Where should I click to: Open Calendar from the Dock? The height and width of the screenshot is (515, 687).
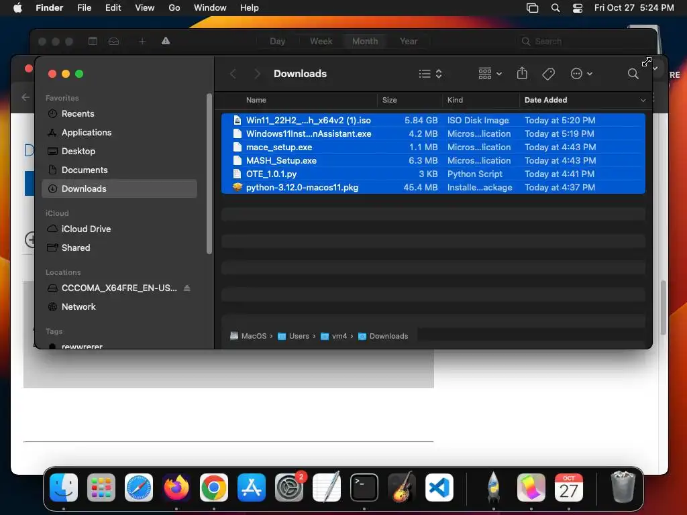[569, 488]
